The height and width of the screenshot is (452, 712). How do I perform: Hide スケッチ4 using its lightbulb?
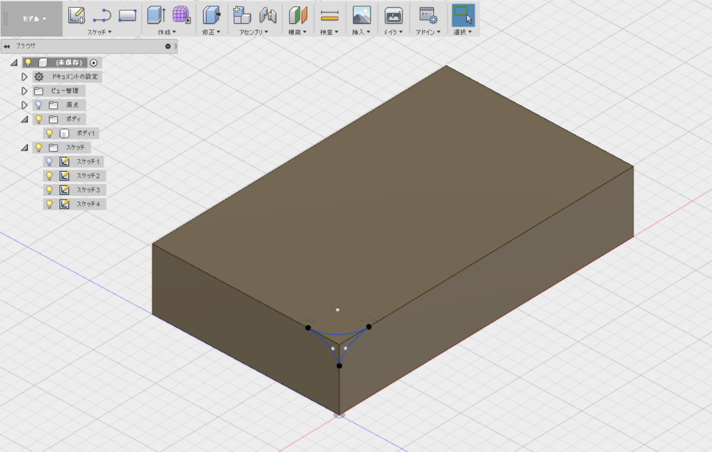tap(50, 204)
